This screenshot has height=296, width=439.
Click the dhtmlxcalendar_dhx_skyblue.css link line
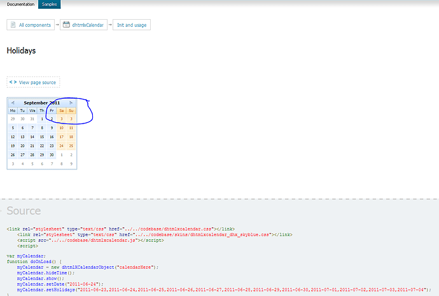[155, 235]
